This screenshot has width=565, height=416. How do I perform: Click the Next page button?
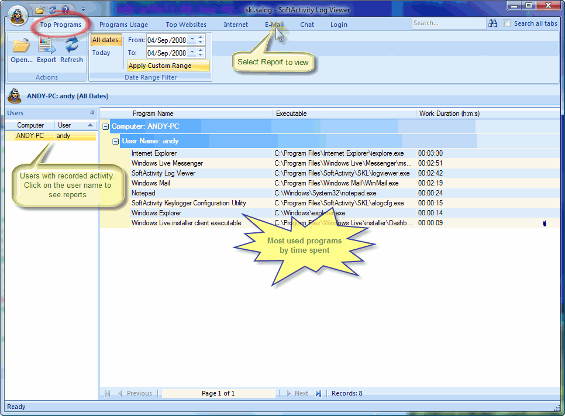(x=298, y=393)
